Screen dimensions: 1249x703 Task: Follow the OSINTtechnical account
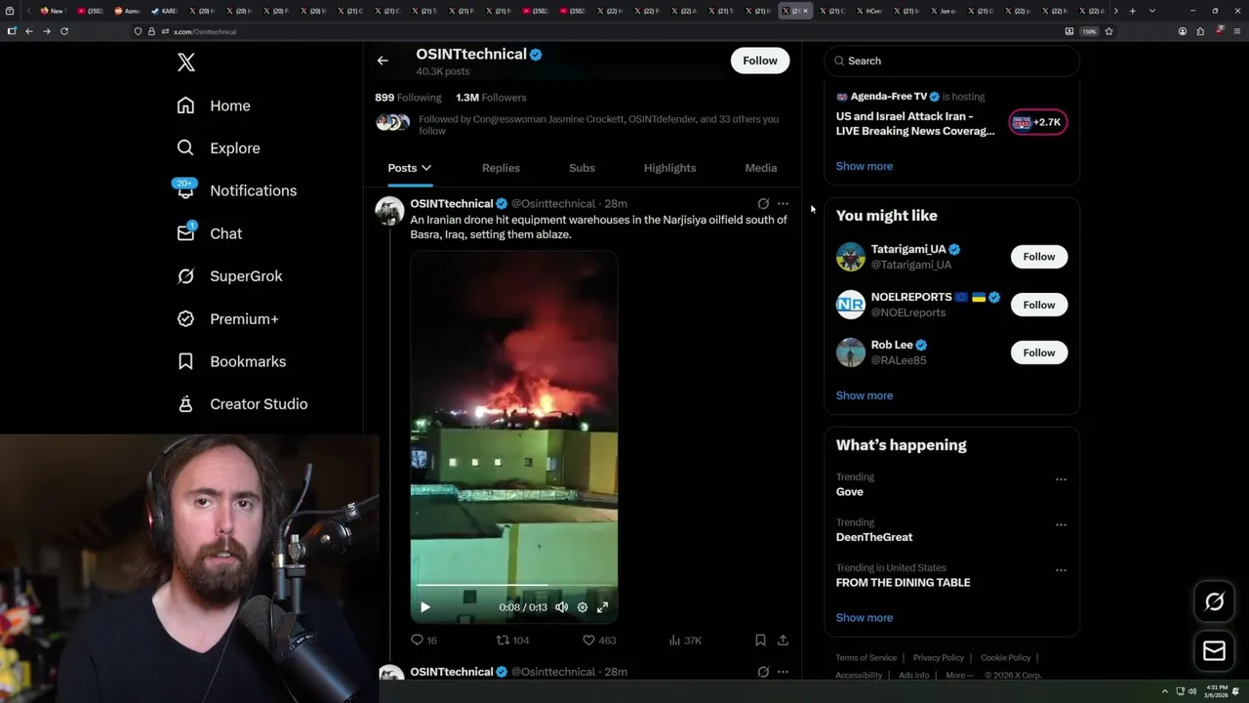(x=759, y=61)
